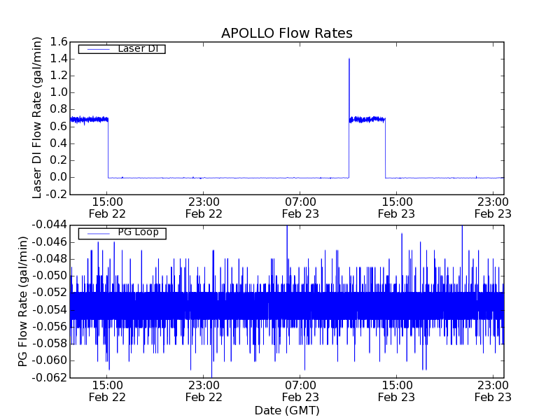
Task: Click '15:00 Feb 22' under the bottom plot
Action: pos(107,391)
